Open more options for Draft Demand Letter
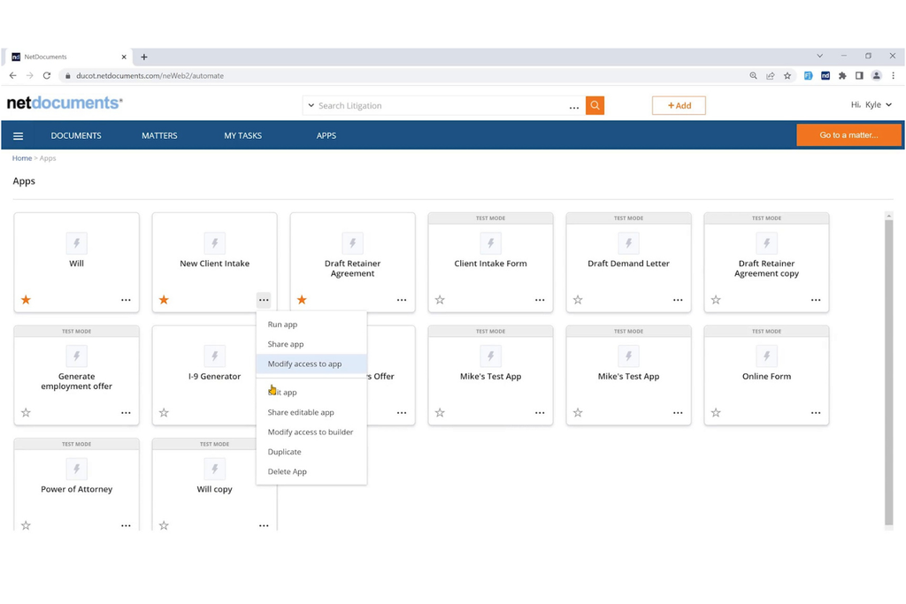 point(678,300)
